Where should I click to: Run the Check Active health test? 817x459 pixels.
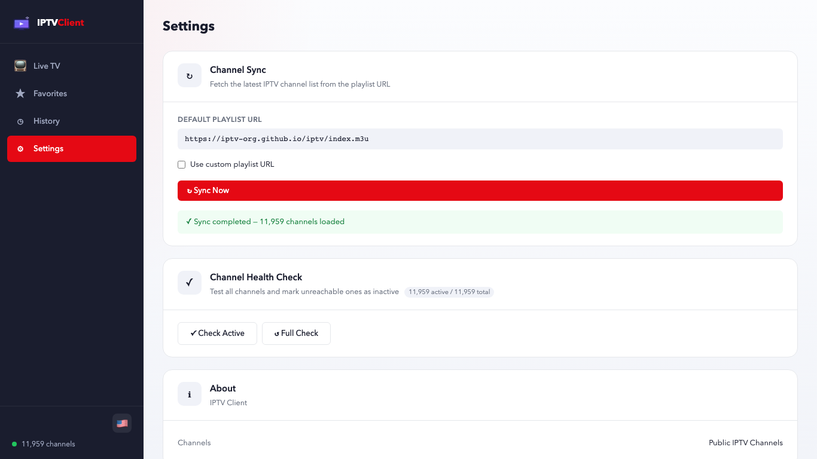click(217, 333)
